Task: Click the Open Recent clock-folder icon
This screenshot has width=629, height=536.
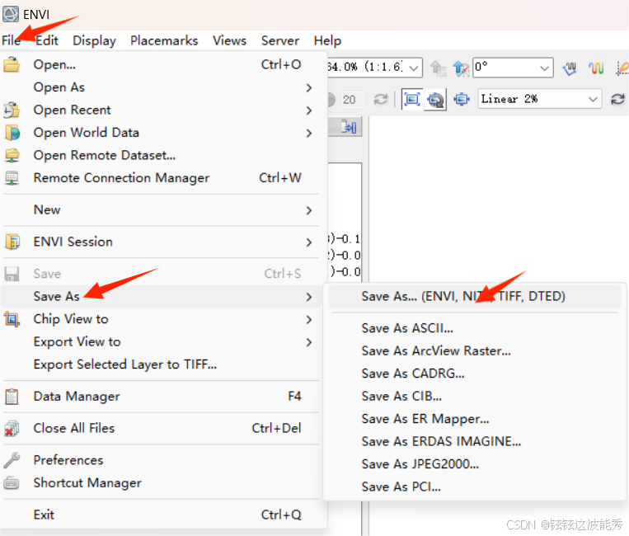Action: (x=12, y=110)
